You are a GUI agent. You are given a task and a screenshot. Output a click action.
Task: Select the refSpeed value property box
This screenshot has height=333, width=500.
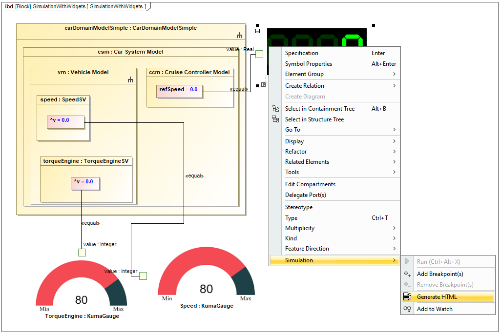pyautogui.click(x=179, y=90)
